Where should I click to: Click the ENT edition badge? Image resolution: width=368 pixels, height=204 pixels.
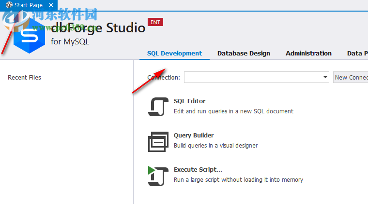click(x=155, y=22)
